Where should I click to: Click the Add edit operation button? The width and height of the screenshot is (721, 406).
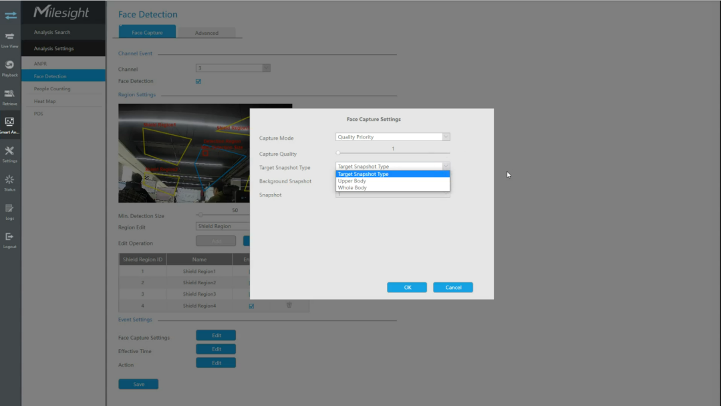(x=216, y=241)
